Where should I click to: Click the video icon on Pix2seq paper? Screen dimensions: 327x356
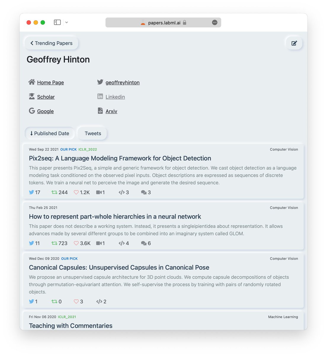tap(99, 192)
